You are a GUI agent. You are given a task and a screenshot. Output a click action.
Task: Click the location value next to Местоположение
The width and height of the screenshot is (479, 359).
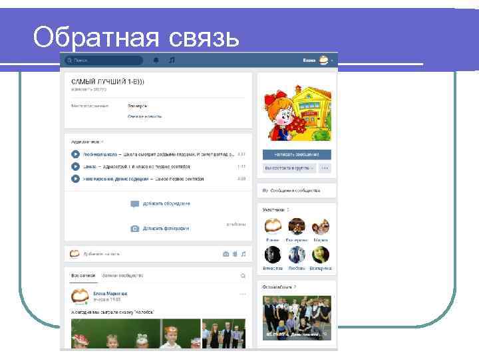click(138, 106)
